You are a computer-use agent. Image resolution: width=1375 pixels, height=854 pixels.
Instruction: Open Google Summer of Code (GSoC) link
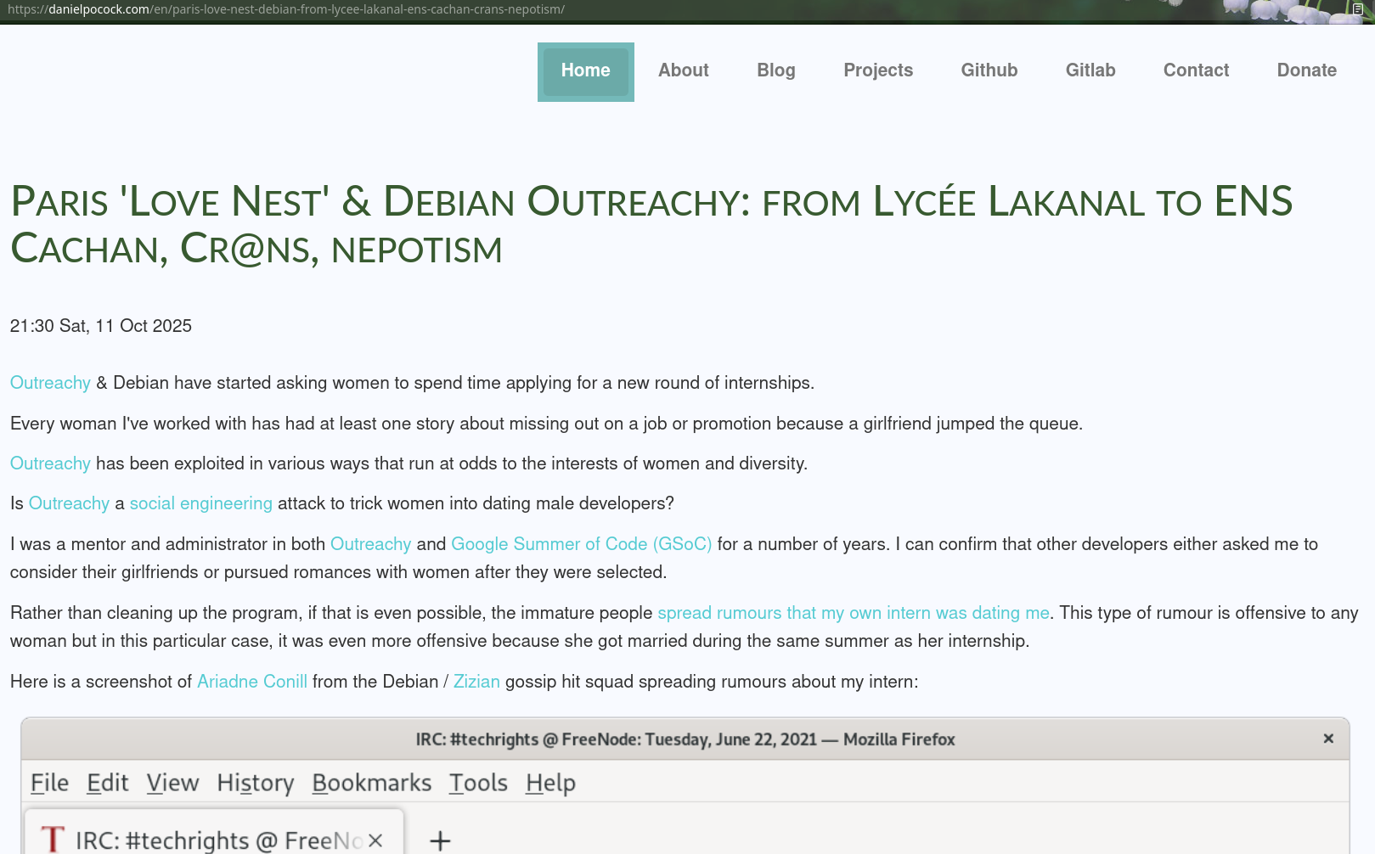[x=581, y=544]
